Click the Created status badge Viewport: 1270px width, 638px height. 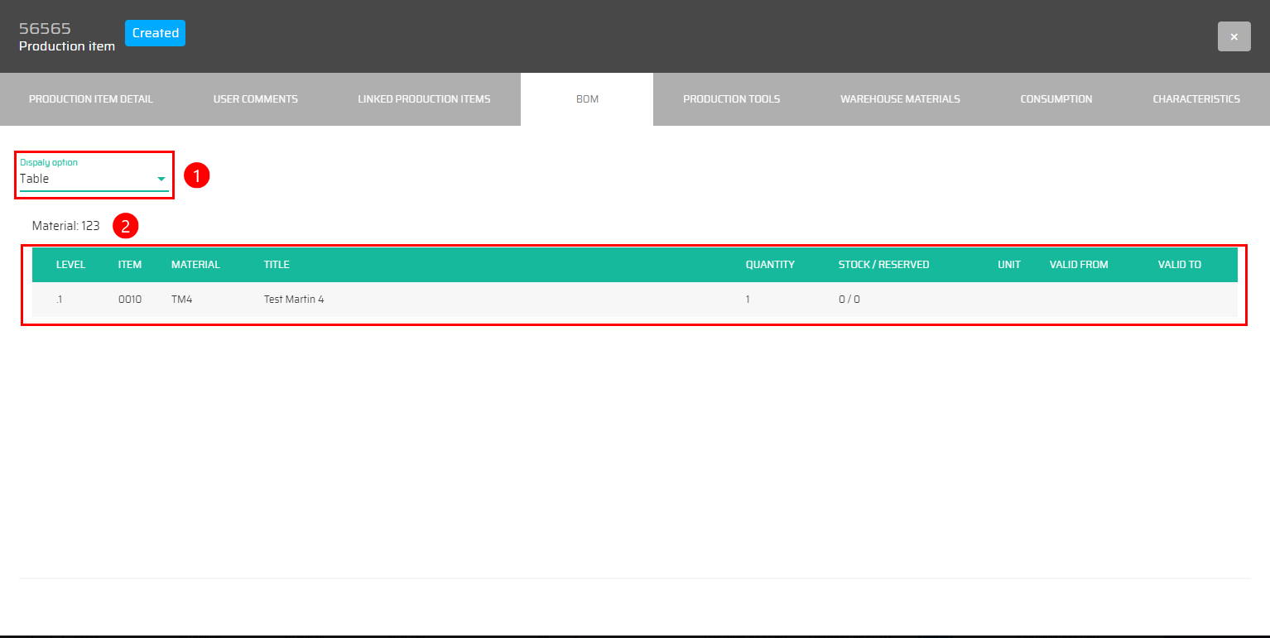coord(155,33)
